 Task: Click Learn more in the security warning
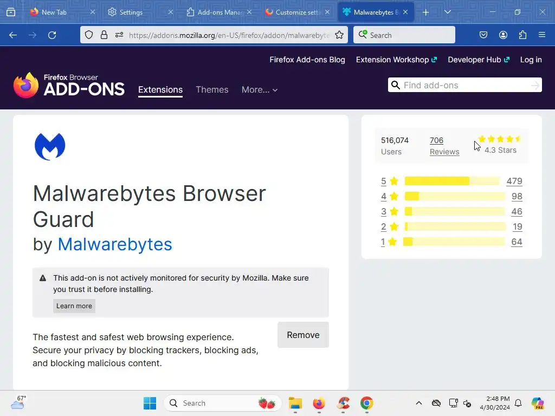(x=74, y=306)
